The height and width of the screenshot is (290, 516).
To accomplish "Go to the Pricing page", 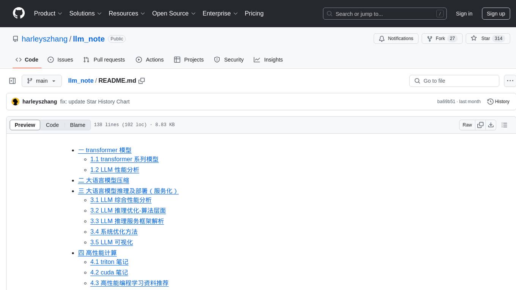I will pos(254,13).
